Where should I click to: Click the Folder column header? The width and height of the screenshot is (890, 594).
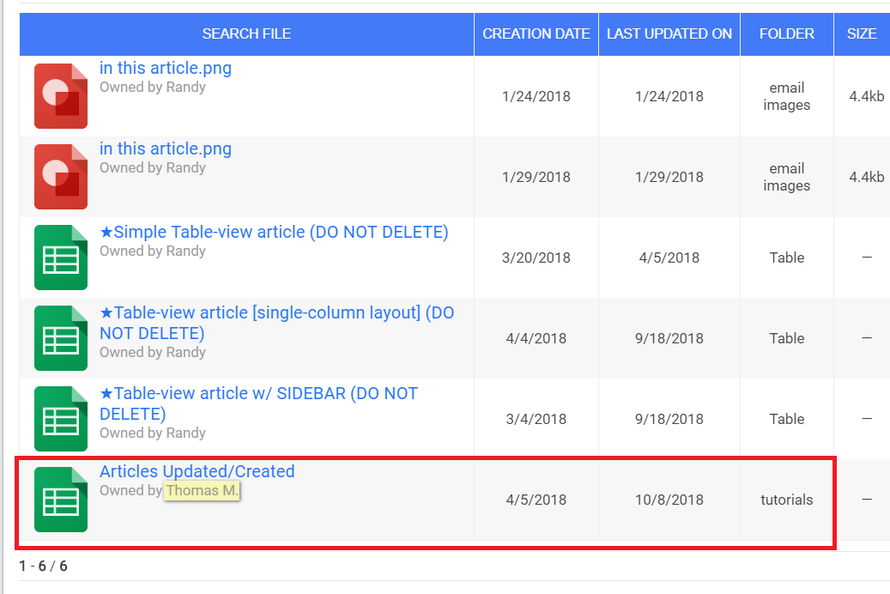(787, 34)
